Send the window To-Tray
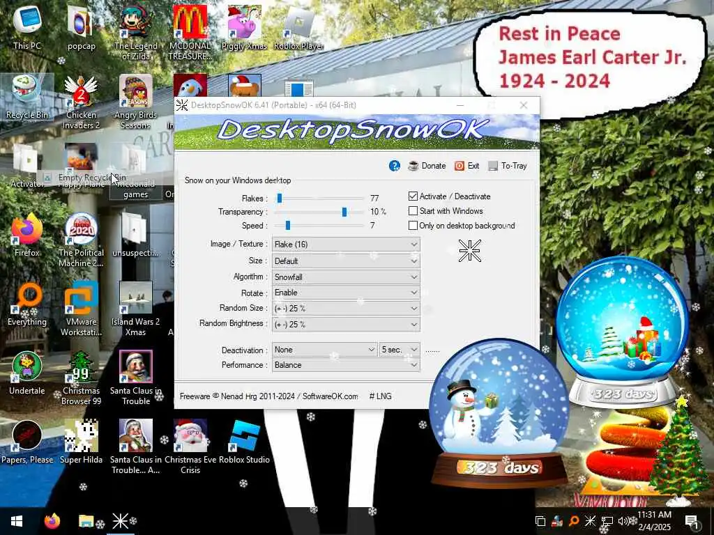 click(x=508, y=166)
